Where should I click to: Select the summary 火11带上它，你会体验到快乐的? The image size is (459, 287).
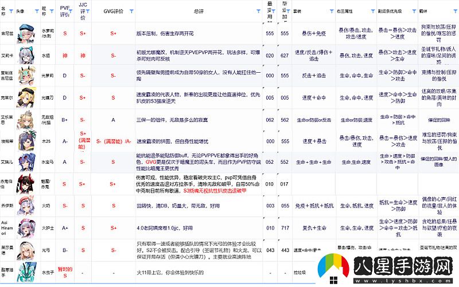[x=170, y=272]
